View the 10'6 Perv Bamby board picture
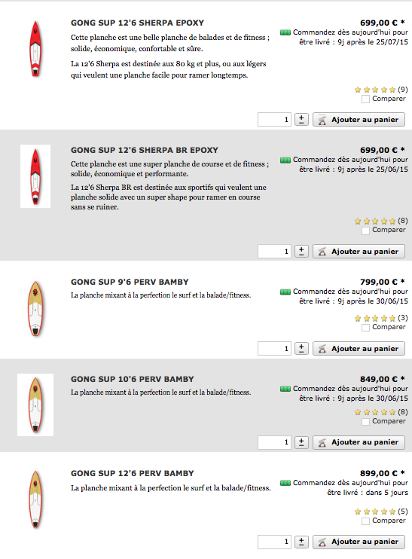 point(35,405)
